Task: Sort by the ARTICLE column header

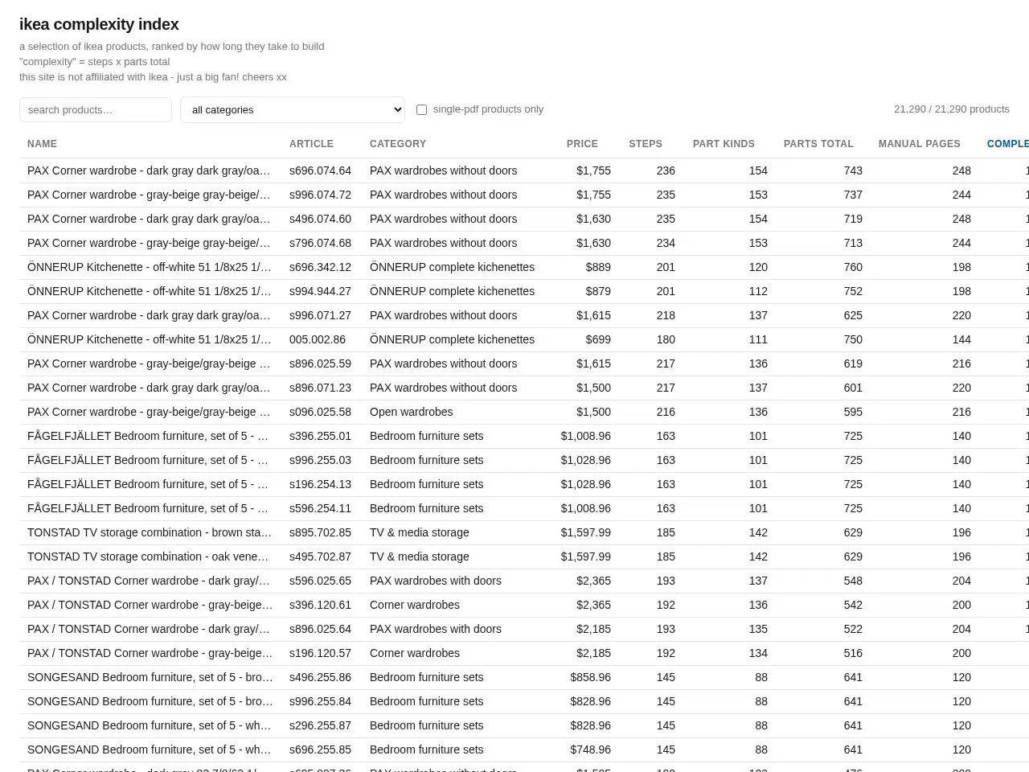Action: point(311,144)
